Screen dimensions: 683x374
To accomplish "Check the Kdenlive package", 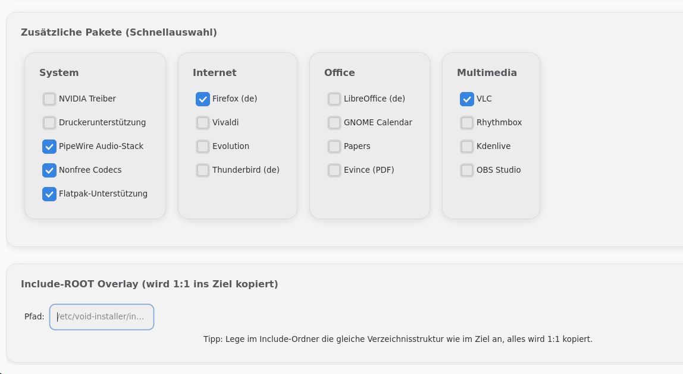I will tap(467, 147).
